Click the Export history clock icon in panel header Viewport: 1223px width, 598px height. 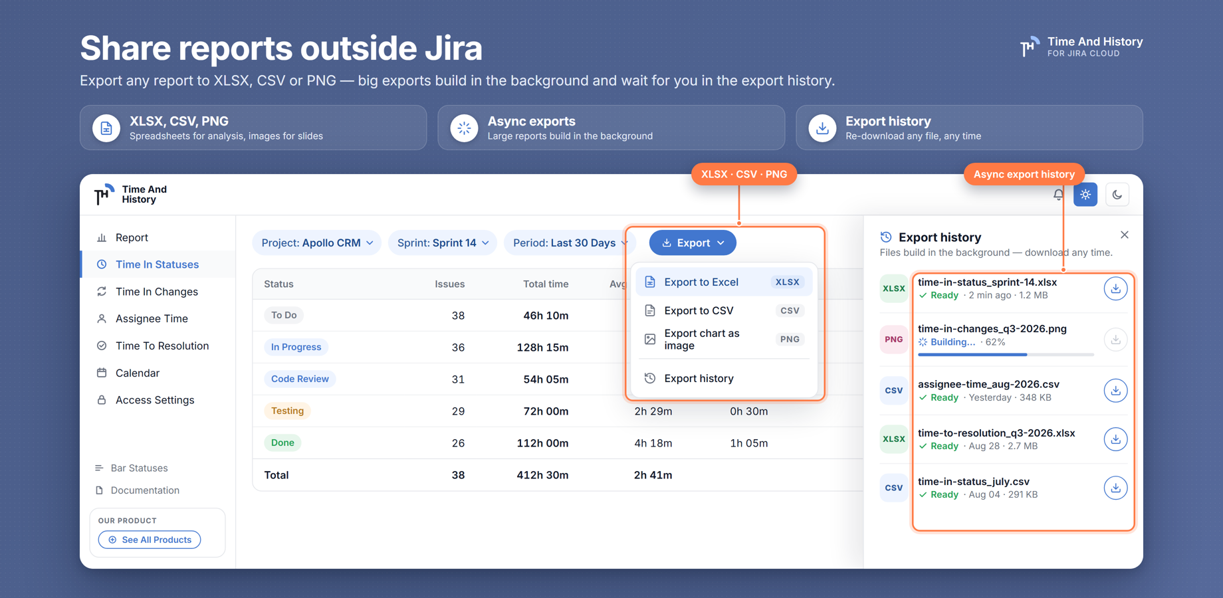click(x=886, y=237)
